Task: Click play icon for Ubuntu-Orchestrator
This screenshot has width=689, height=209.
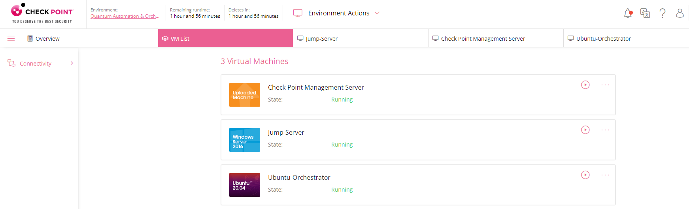Action: pyautogui.click(x=585, y=175)
